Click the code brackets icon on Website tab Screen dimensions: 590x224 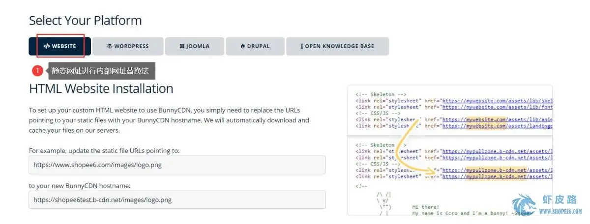click(x=47, y=46)
